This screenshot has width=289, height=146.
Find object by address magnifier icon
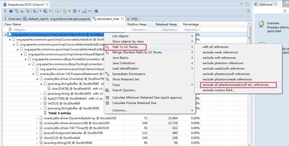57,11
